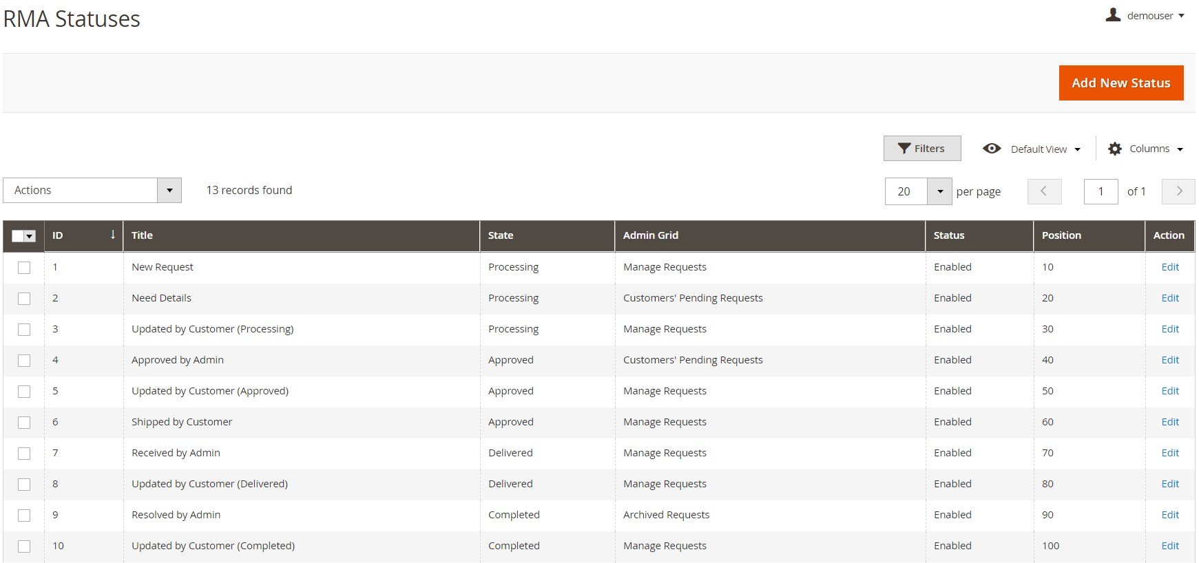The width and height of the screenshot is (1199, 563).
Task: Click the ID column sort arrow
Action: [113, 235]
